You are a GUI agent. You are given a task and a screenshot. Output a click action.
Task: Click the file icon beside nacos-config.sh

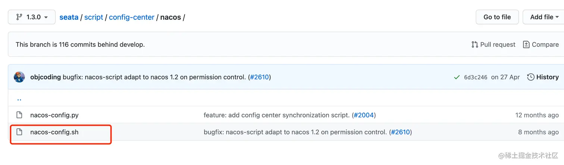click(19, 132)
